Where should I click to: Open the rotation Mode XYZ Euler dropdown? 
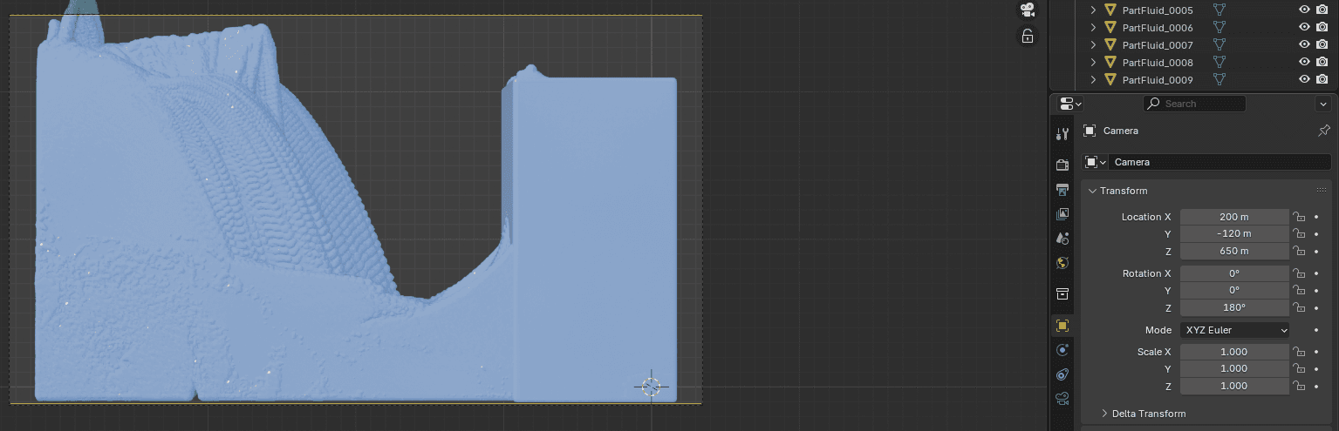pyautogui.click(x=1234, y=330)
